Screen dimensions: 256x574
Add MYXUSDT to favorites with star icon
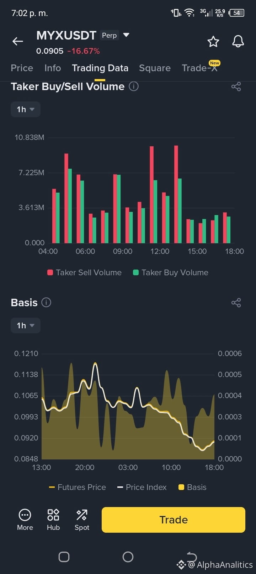coord(213,42)
